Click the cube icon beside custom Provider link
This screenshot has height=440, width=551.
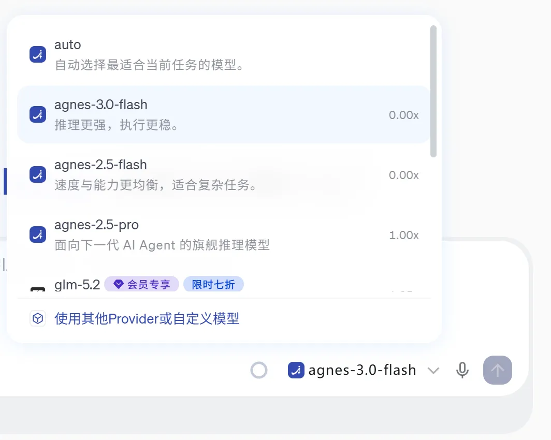[38, 319]
